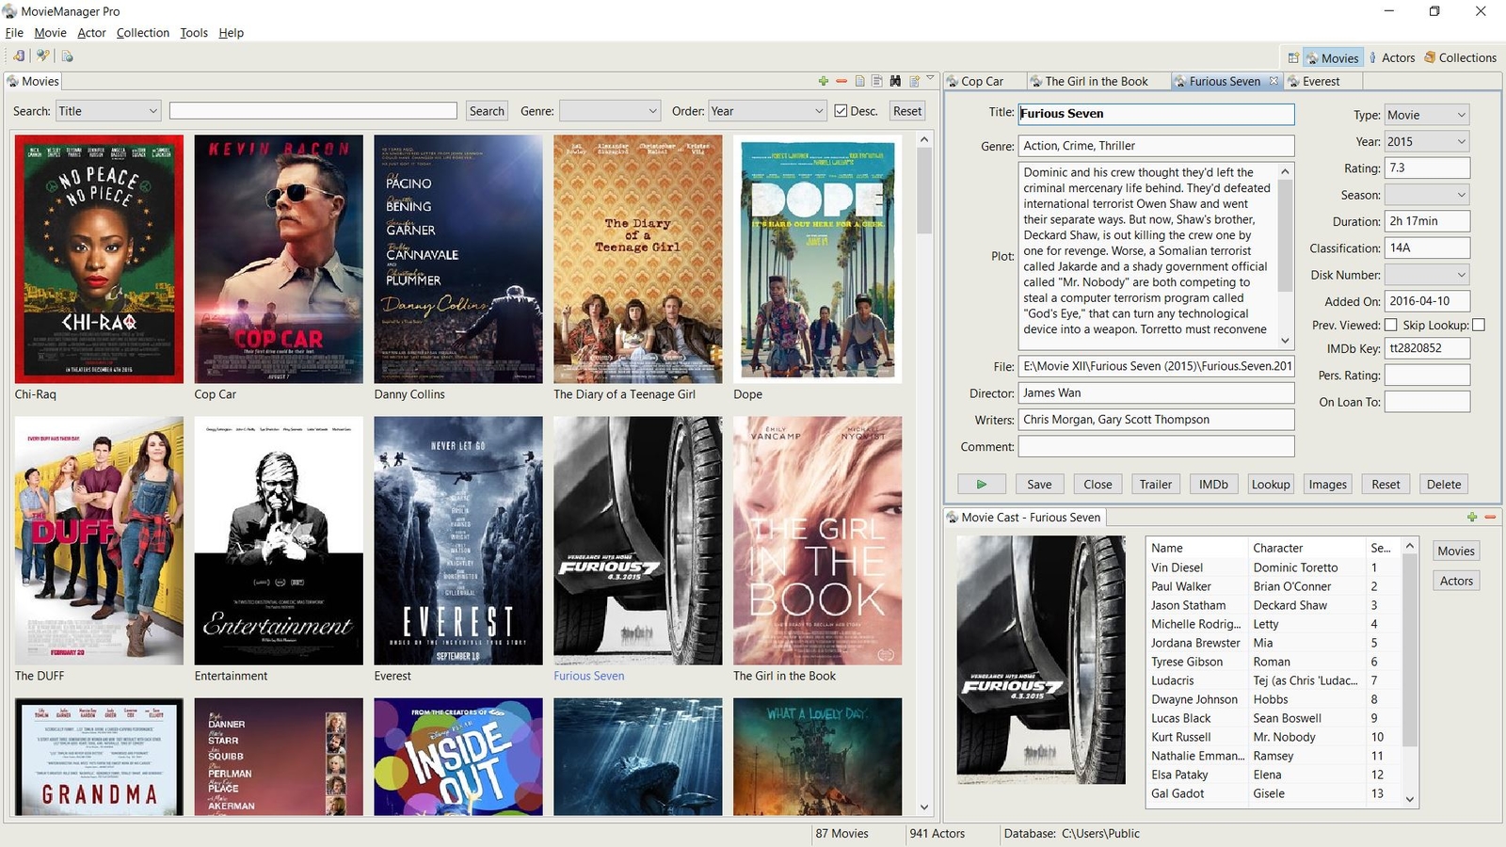Viewport: 1506px width, 847px height.
Task: Click the Movie Cast - Furious Seven tab
Action: pyautogui.click(x=1024, y=518)
